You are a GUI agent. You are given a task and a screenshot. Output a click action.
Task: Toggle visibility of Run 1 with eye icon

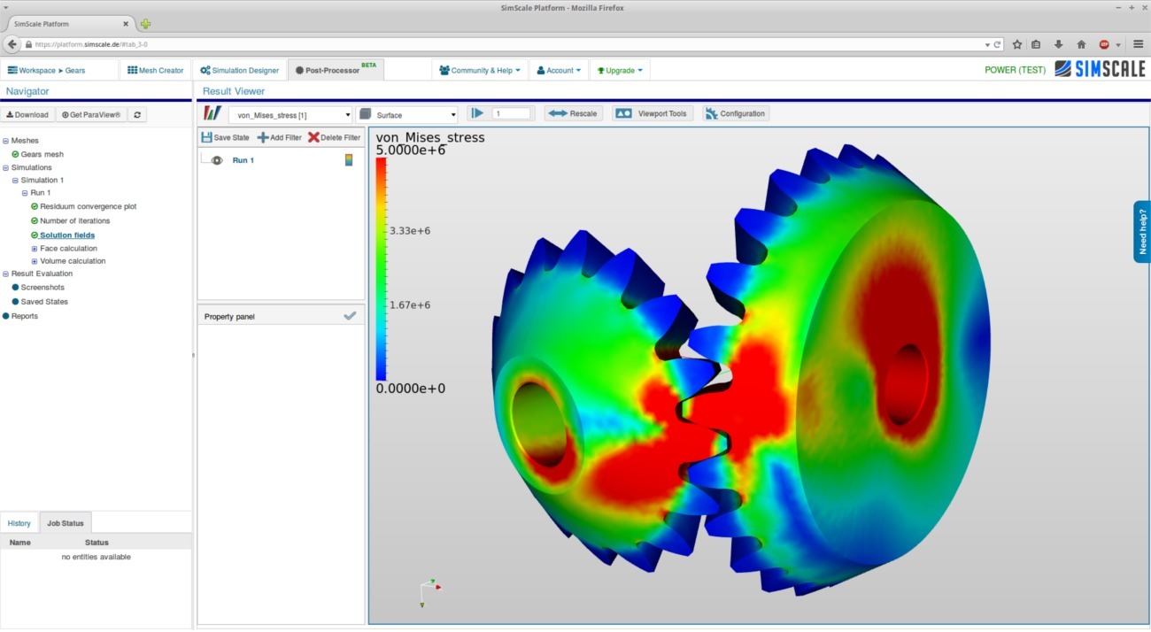216,160
